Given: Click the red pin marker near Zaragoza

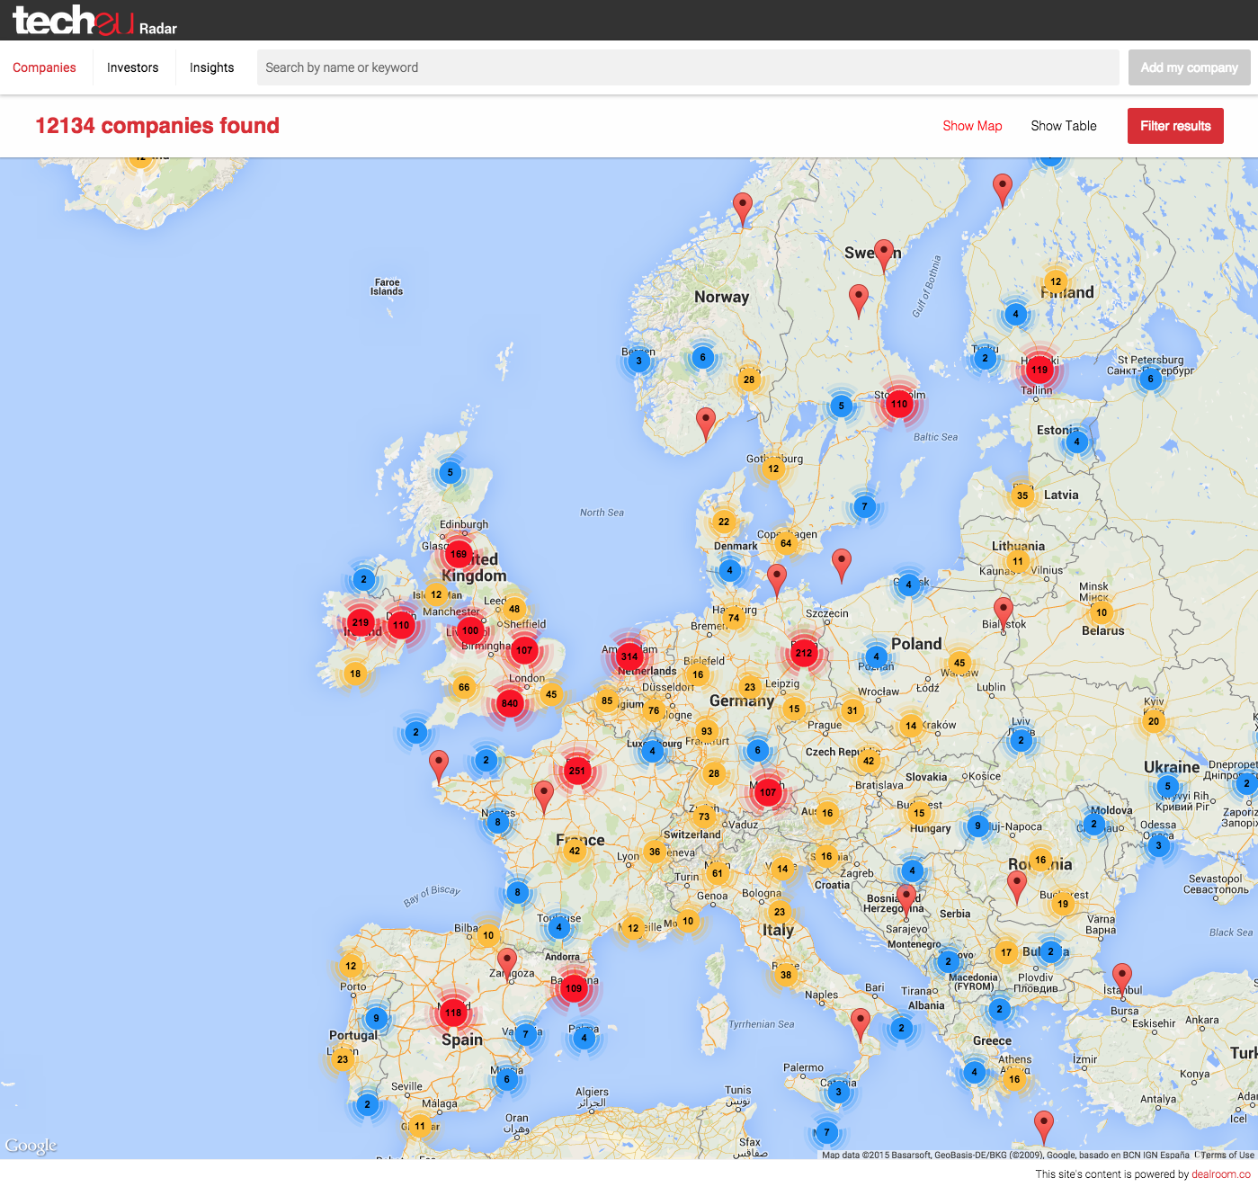Looking at the screenshot, I should click(x=507, y=961).
